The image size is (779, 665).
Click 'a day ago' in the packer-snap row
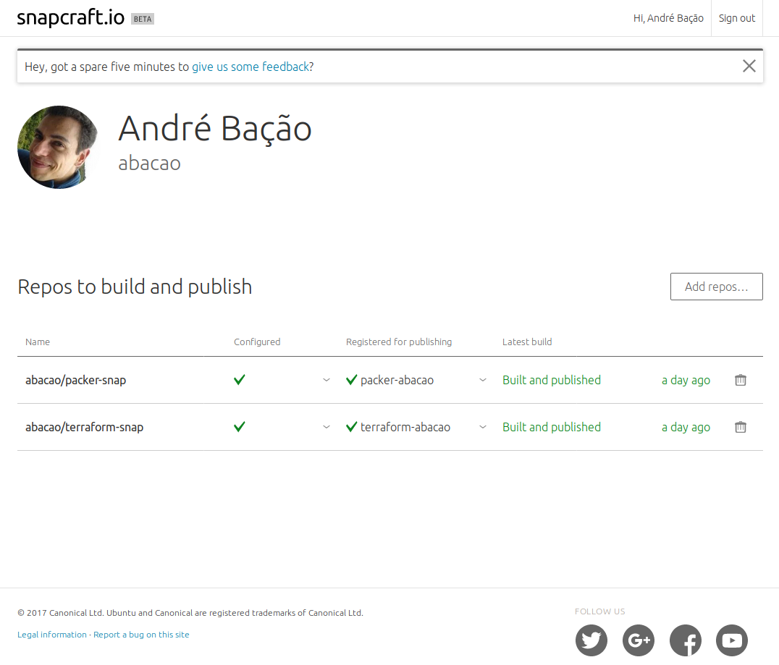tap(686, 381)
